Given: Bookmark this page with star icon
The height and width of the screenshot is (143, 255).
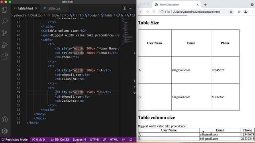Looking at the screenshot, I should click(x=231, y=12).
